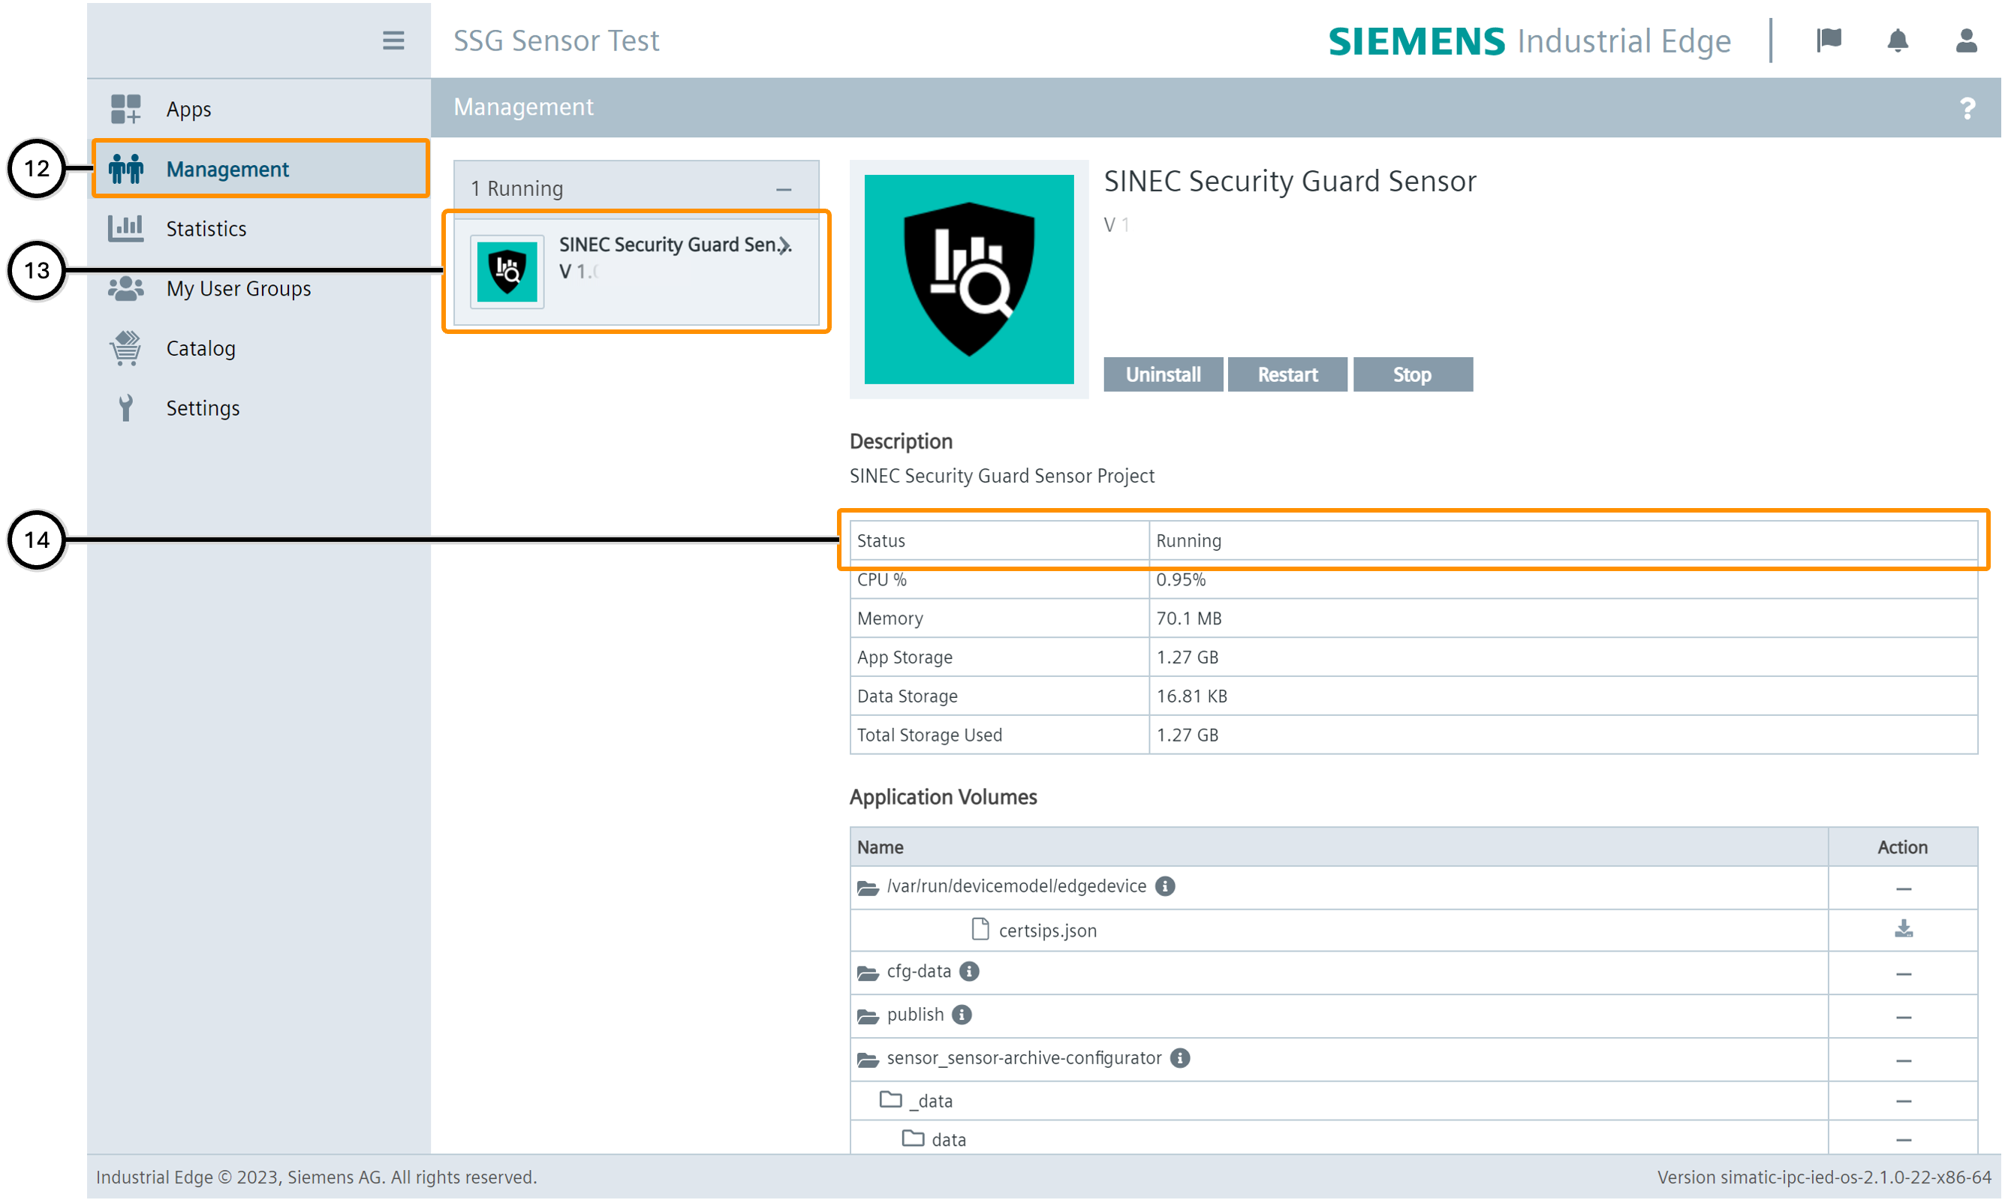Open Catalog in sidebar
This screenshot has height=1203, width=2008.
pyautogui.click(x=200, y=348)
